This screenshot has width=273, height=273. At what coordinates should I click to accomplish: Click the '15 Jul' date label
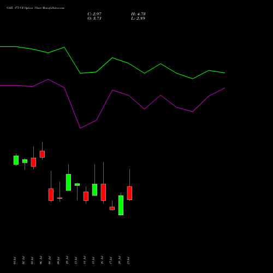tap(93, 260)
